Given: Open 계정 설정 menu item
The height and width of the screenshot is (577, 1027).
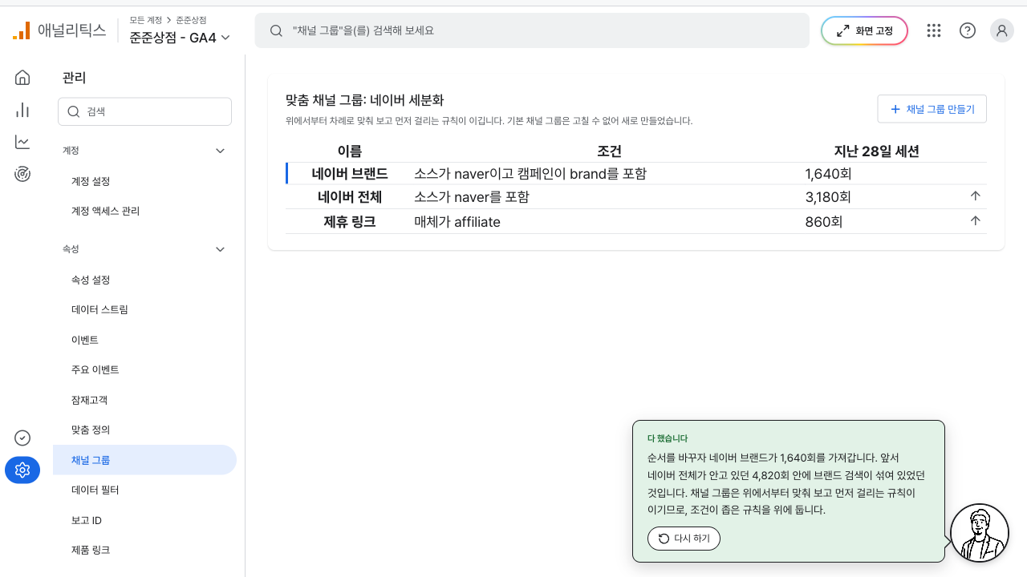Looking at the screenshot, I should click(x=144, y=181).
